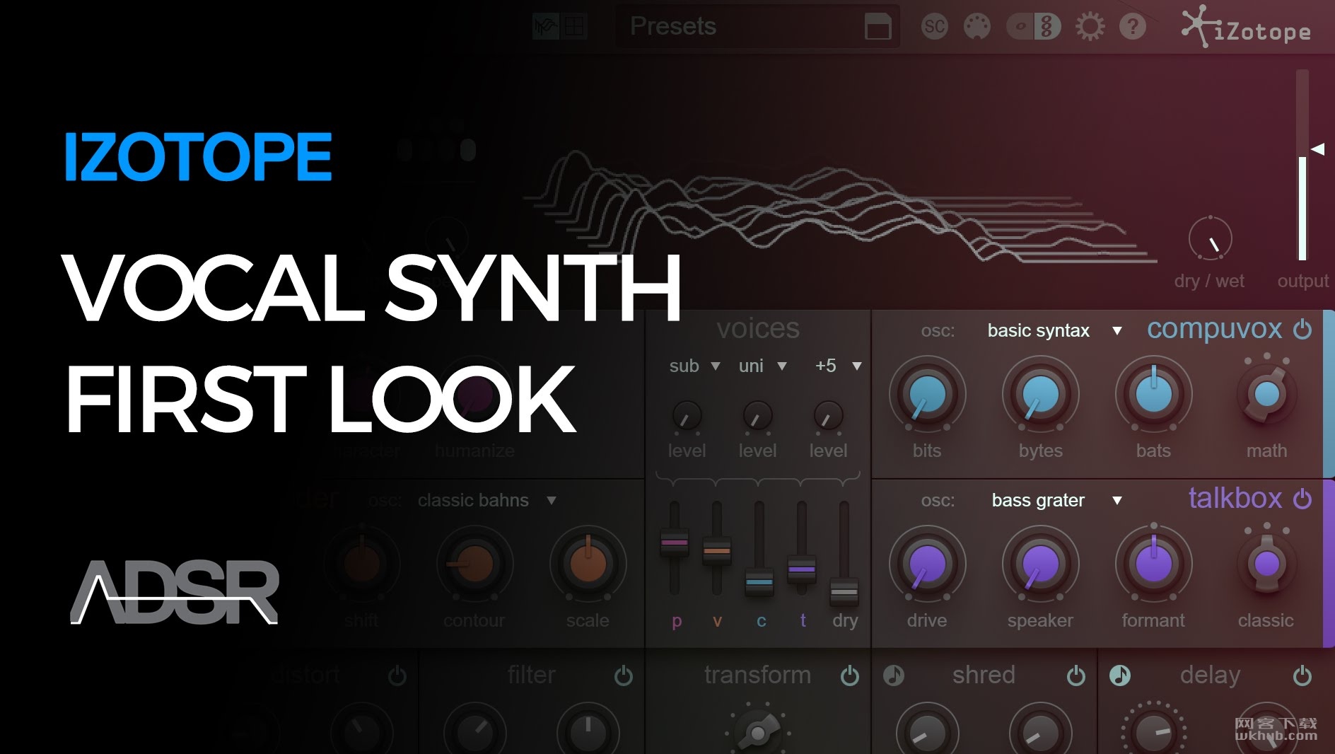Screen dimensions: 1335x754
Task: Click the talkbox formant knob
Action: point(1153,564)
